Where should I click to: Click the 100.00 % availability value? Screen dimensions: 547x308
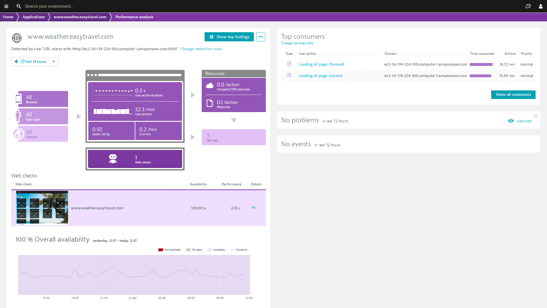[199, 208]
